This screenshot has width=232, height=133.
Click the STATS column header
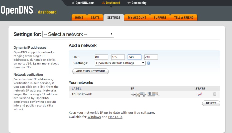point(200,88)
